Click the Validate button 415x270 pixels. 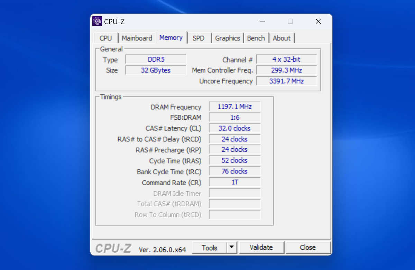261,248
